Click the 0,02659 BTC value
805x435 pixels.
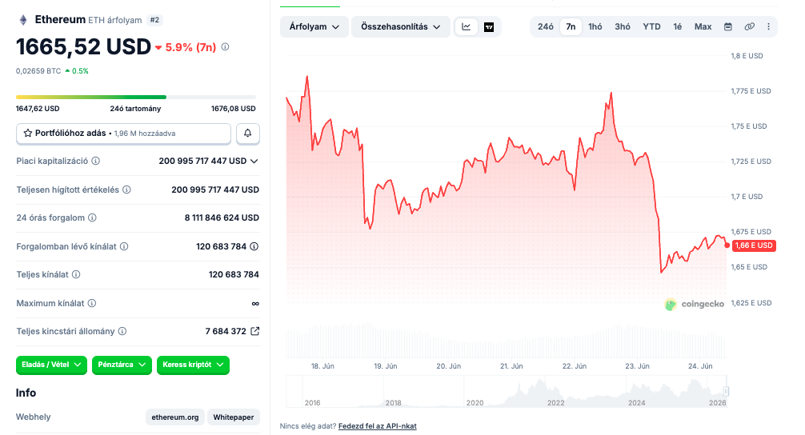tap(38, 71)
